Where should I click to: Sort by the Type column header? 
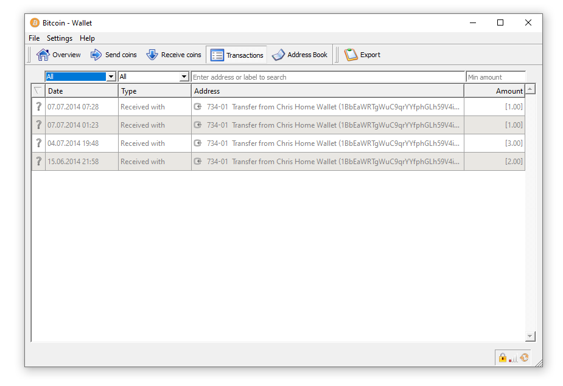tap(155, 91)
